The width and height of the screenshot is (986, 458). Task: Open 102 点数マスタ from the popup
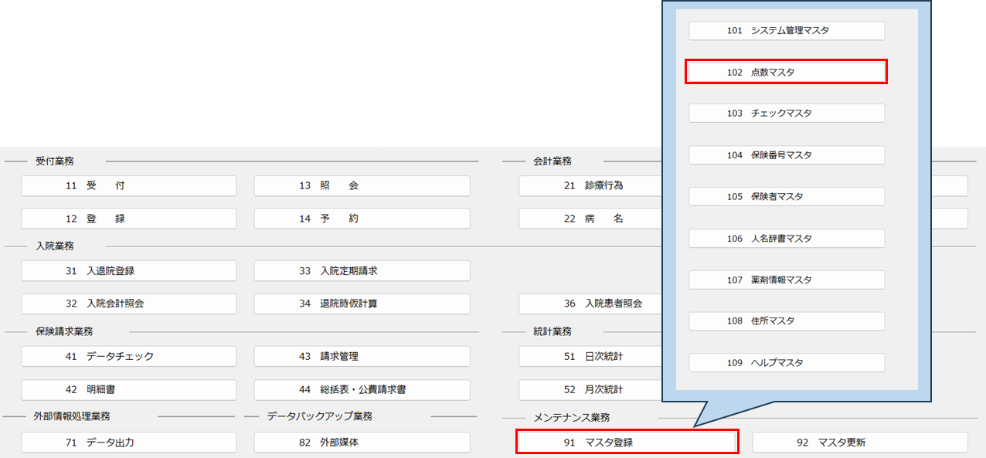coord(786,71)
